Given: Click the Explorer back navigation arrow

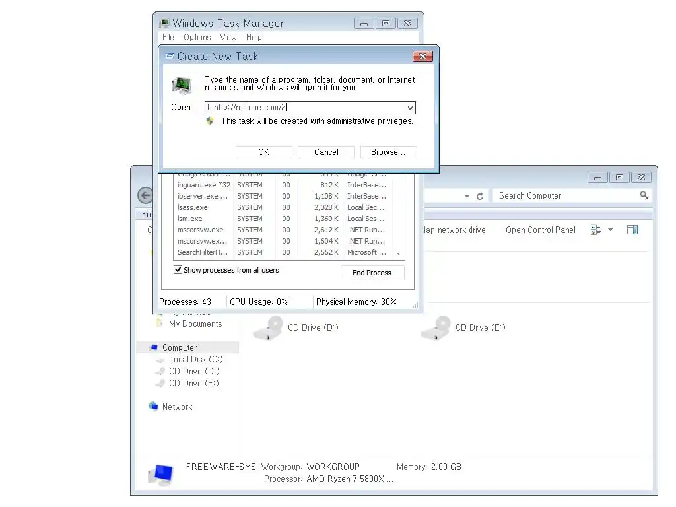Looking at the screenshot, I should [145, 195].
